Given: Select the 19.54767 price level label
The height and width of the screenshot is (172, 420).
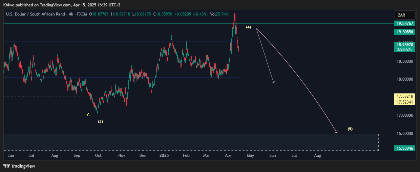Looking at the screenshot, I should coord(405,24).
